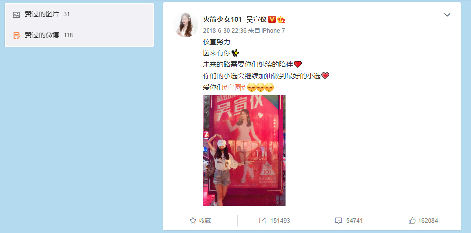Click the 收藏 button
Screen dimensions: 471x233
[201, 221]
